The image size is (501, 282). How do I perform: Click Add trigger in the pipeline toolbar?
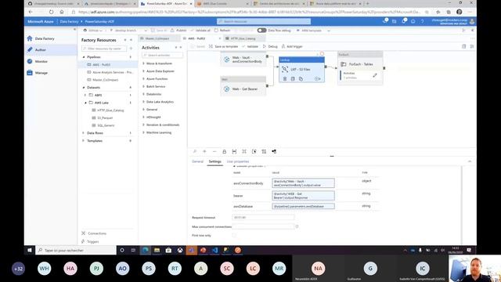pos(292,46)
